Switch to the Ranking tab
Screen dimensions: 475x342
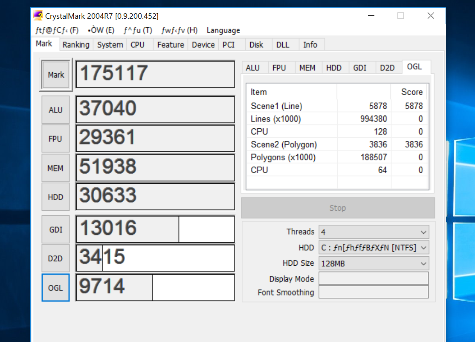tap(76, 45)
